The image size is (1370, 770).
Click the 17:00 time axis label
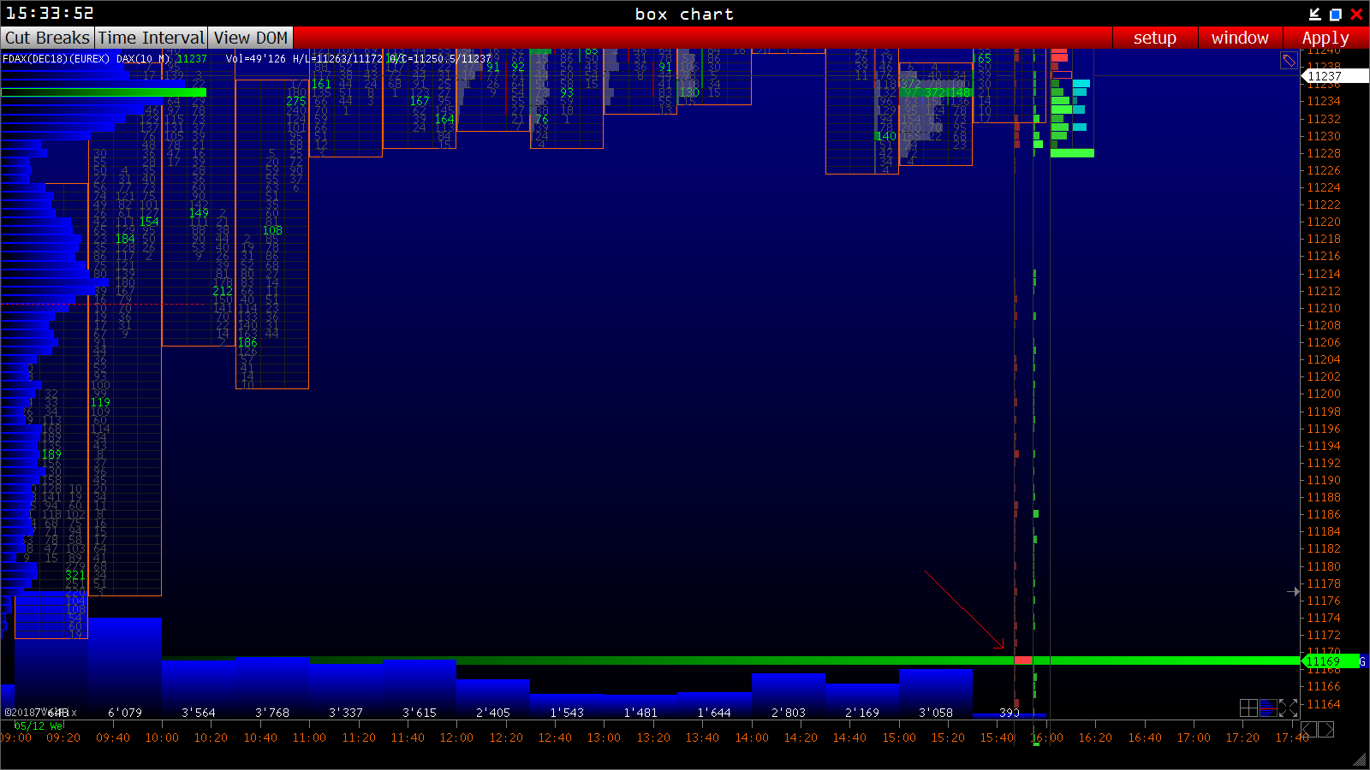pos(1194,737)
